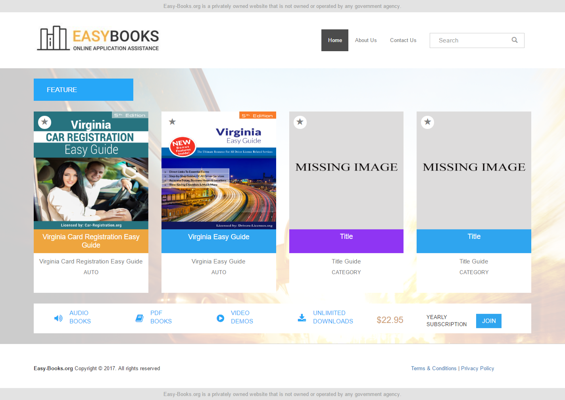This screenshot has width=565, height=400.
Task: Click missing image above purple Title
Action: coord(346,171)
